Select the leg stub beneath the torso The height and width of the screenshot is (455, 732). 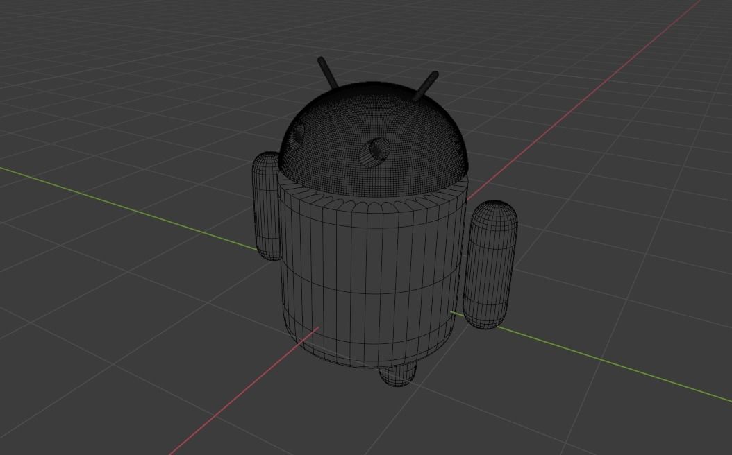click(397, 375)
